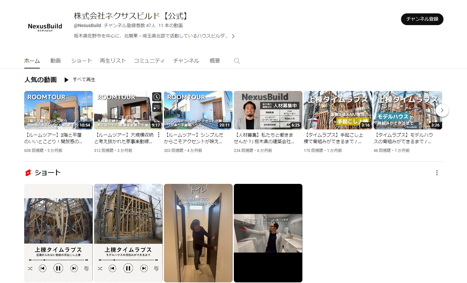The width and height of the screenshot is (467, 283).
Task: Click the チャンネル登録者数 47人 text
Action: click(130, 25)
